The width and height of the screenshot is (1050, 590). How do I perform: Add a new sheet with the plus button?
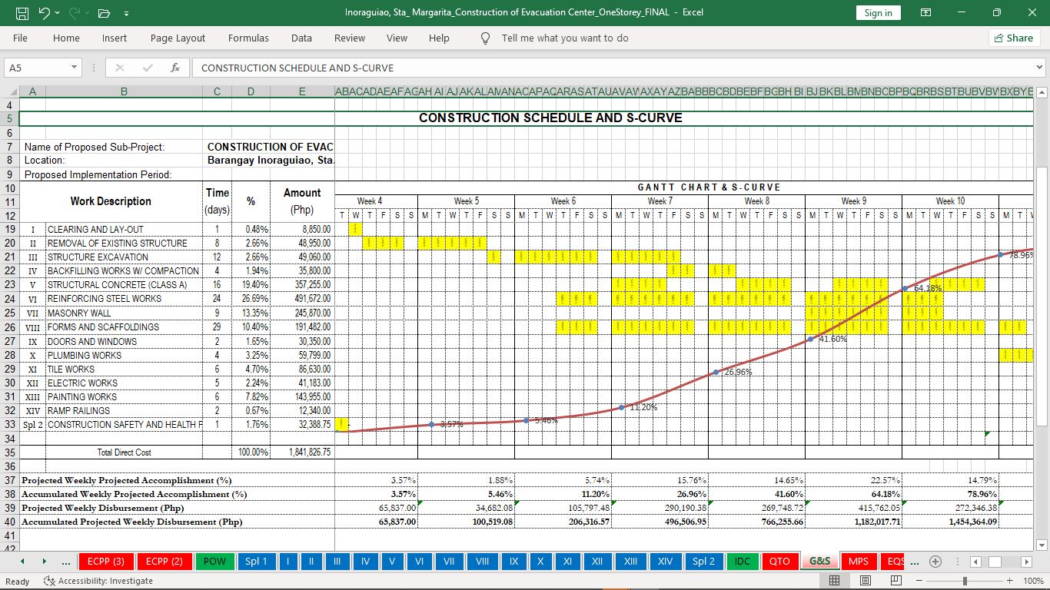935,562
